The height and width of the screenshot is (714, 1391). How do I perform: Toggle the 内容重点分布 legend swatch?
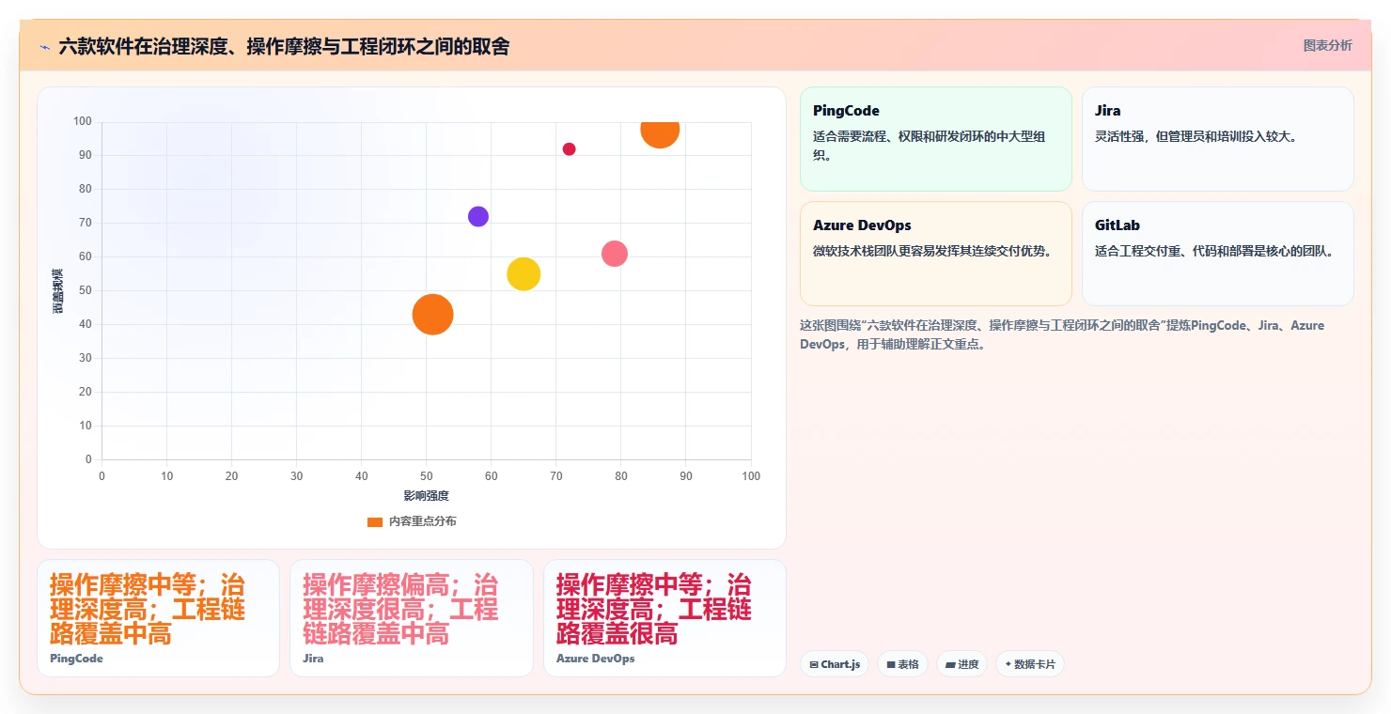click(x=375, y=521)
